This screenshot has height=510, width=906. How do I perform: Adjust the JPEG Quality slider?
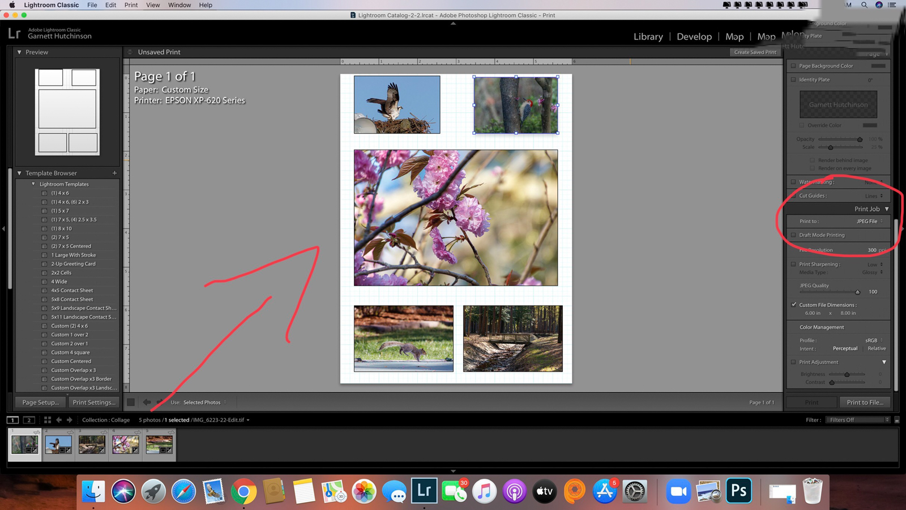point(859,292)
